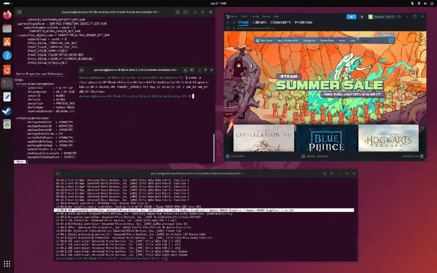The width and height of the screenshot is (437, 273).
Task: Open Your Store dropdown in store nav
Action: [x=264, y=41]
